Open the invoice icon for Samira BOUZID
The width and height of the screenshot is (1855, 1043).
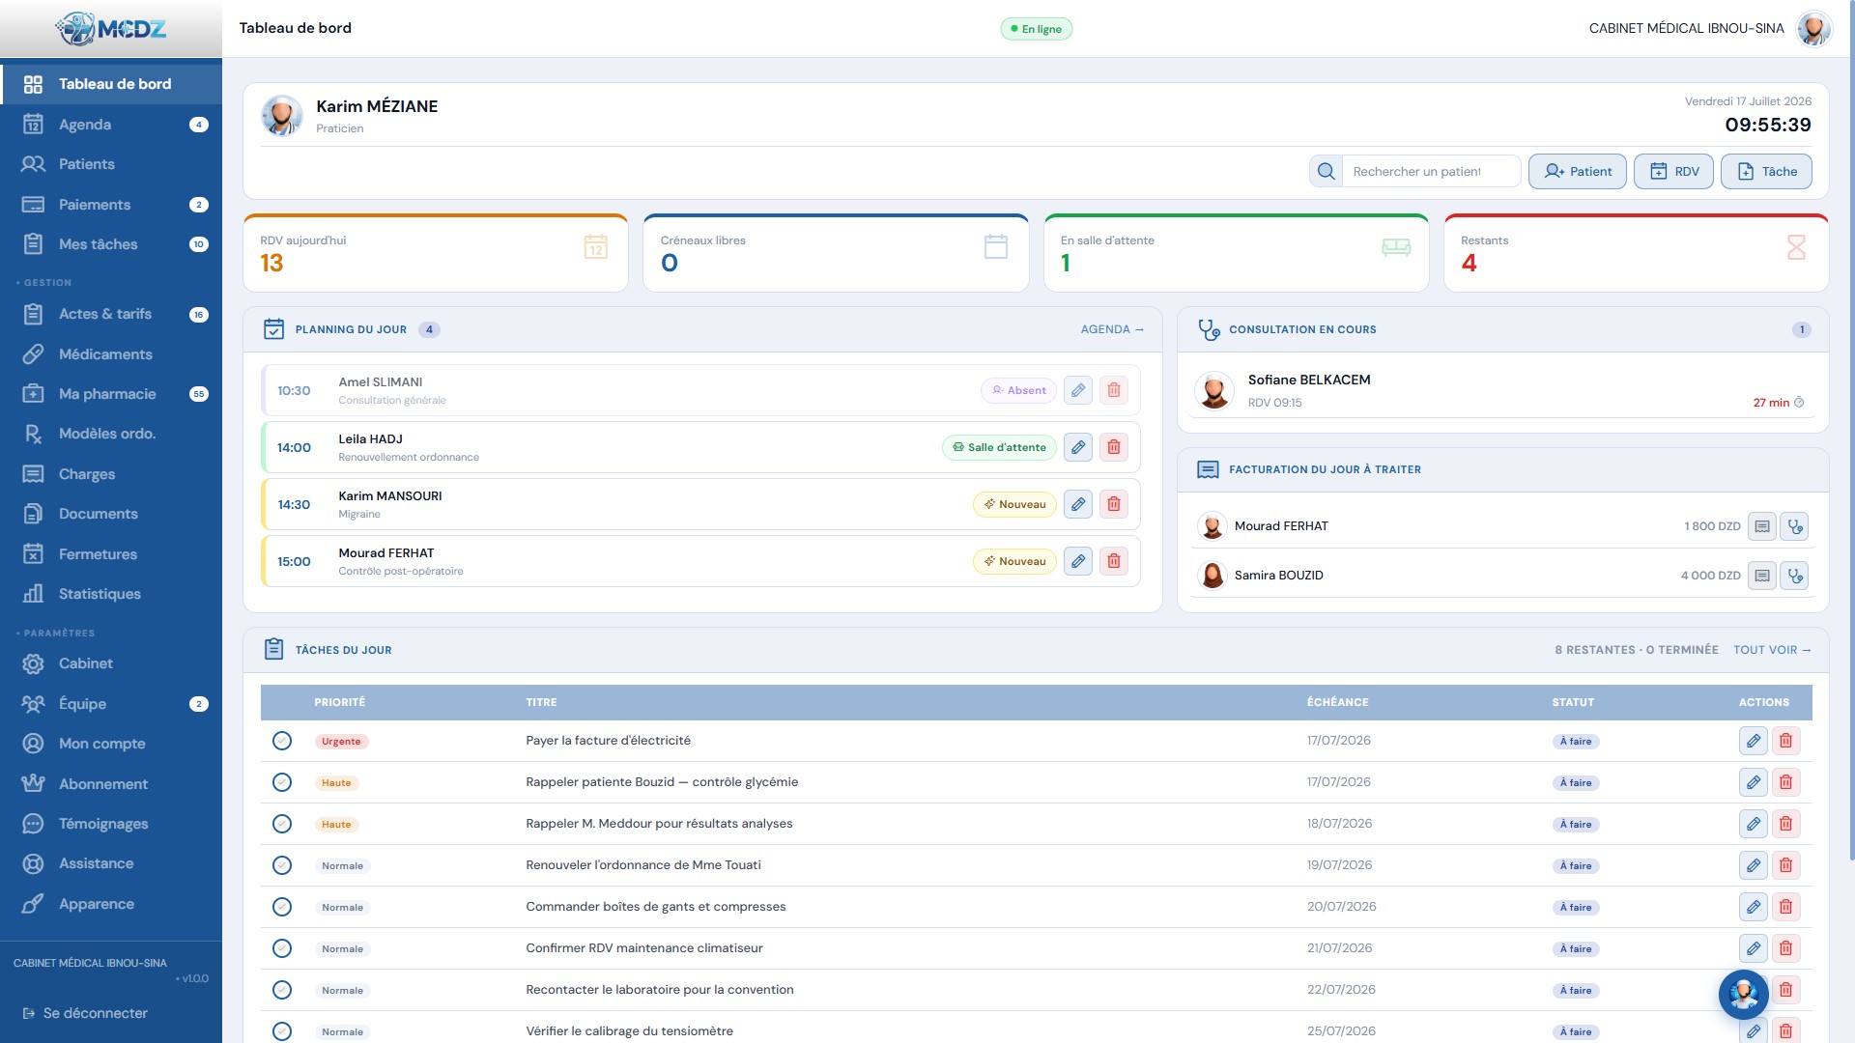(x=1762, y=576)
